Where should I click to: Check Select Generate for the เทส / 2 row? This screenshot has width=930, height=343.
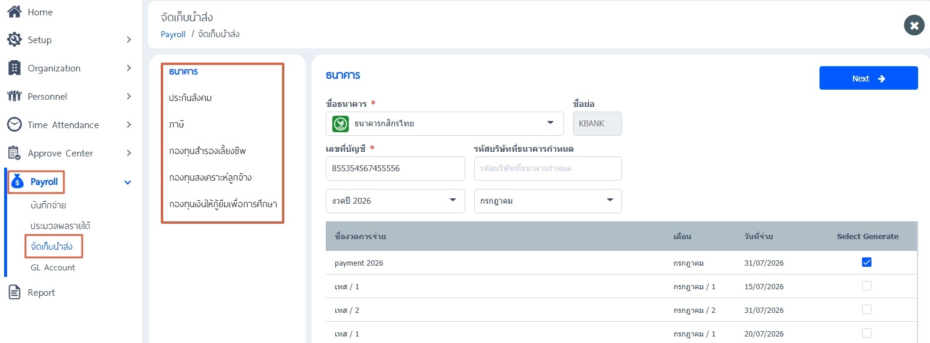point(867,309)
